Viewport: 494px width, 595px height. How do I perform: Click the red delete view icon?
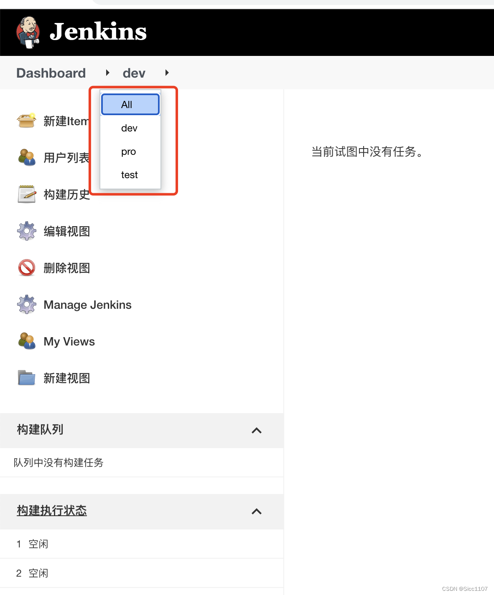[x=27, y=267]
